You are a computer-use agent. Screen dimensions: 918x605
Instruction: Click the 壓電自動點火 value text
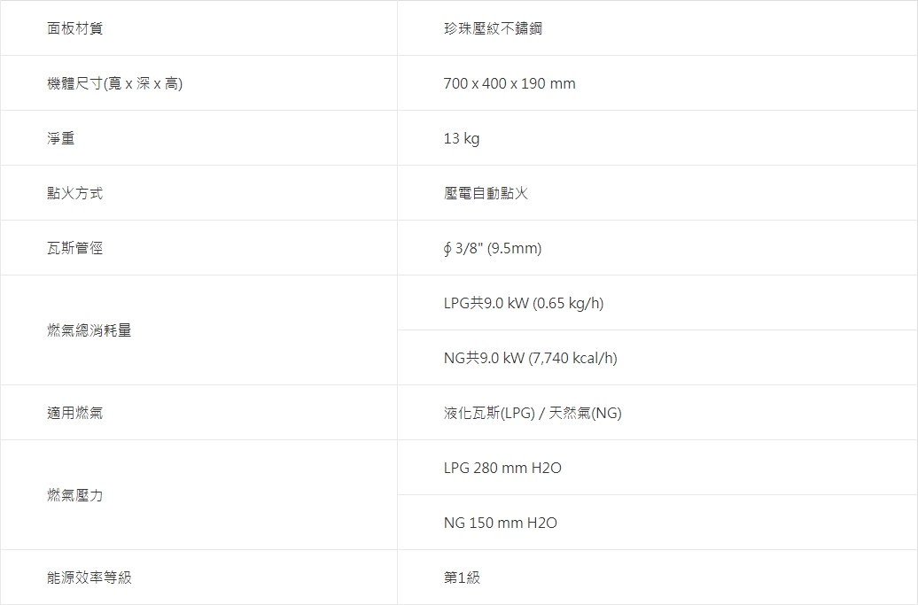(x=486, y=193)
